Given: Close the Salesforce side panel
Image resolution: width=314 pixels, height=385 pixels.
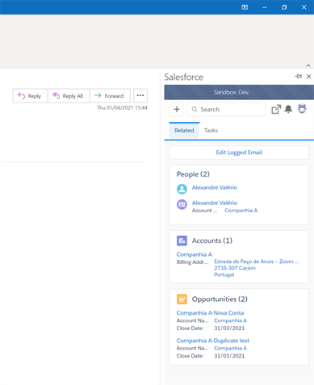Looking at the screenshot, I should 308,77.
